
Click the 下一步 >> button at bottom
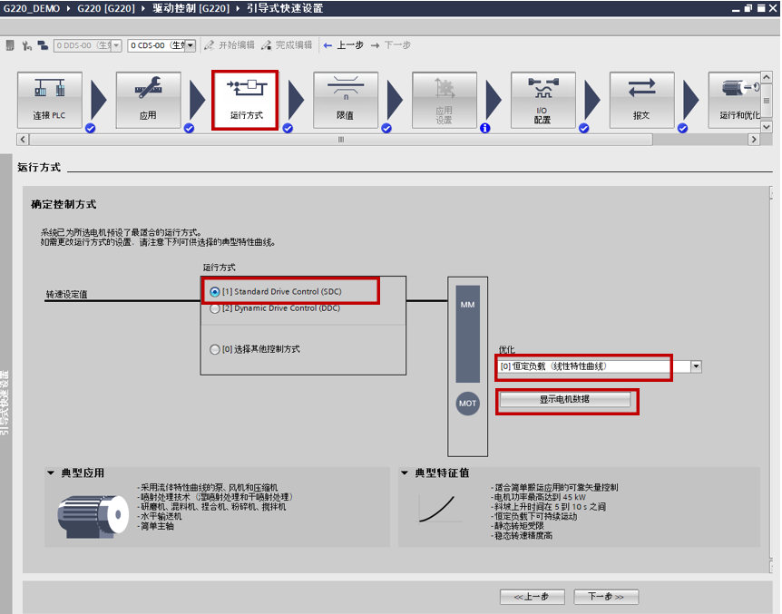tap(606, 597)
